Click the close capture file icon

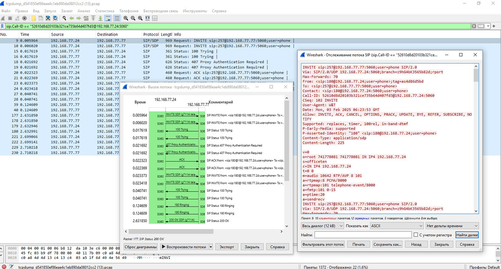[x=48, y=18]
